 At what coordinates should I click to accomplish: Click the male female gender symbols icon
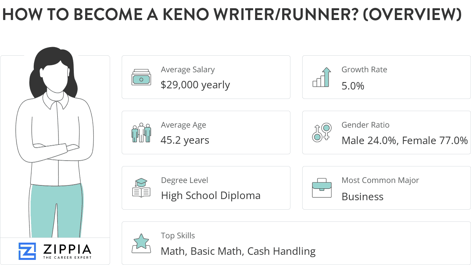click(322, 132)
